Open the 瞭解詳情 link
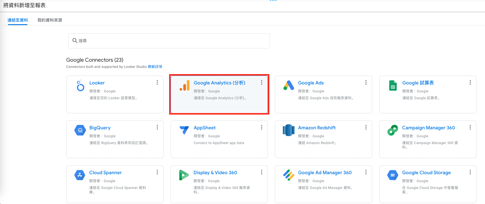 click(x=155, y=67)
